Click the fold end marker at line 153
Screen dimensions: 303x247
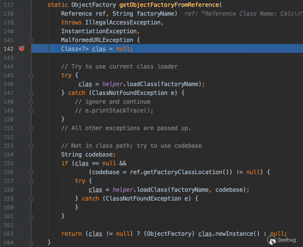coord(31,146)
